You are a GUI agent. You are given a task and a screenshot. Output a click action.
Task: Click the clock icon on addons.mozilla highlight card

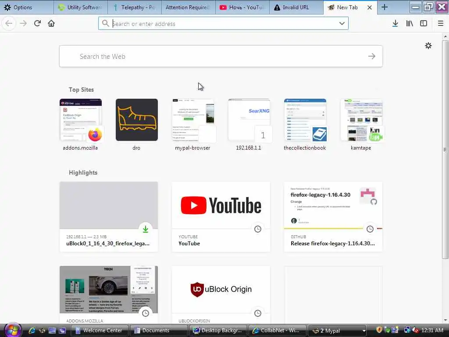click(x=146, y=313)
